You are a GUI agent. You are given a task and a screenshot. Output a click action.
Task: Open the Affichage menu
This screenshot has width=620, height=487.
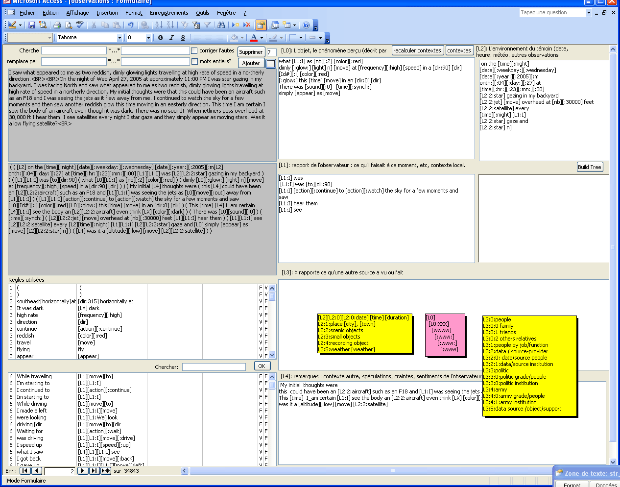(x=77, y=13)
